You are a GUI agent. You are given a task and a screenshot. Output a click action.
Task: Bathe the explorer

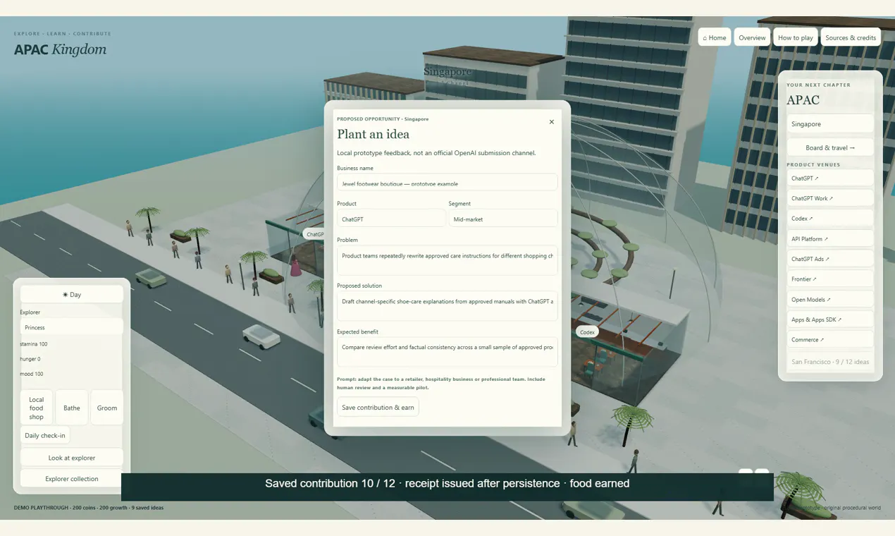pyautogui.click(x=71, y=408)
